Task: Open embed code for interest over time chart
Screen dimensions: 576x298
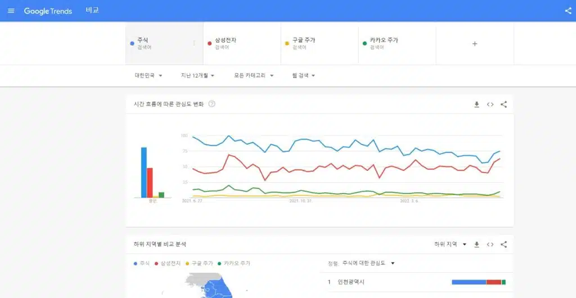Action: [490, 105]
